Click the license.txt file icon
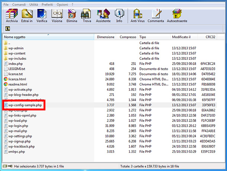The height and width of the screenshot is (171, 227). (x=6, y=74)
